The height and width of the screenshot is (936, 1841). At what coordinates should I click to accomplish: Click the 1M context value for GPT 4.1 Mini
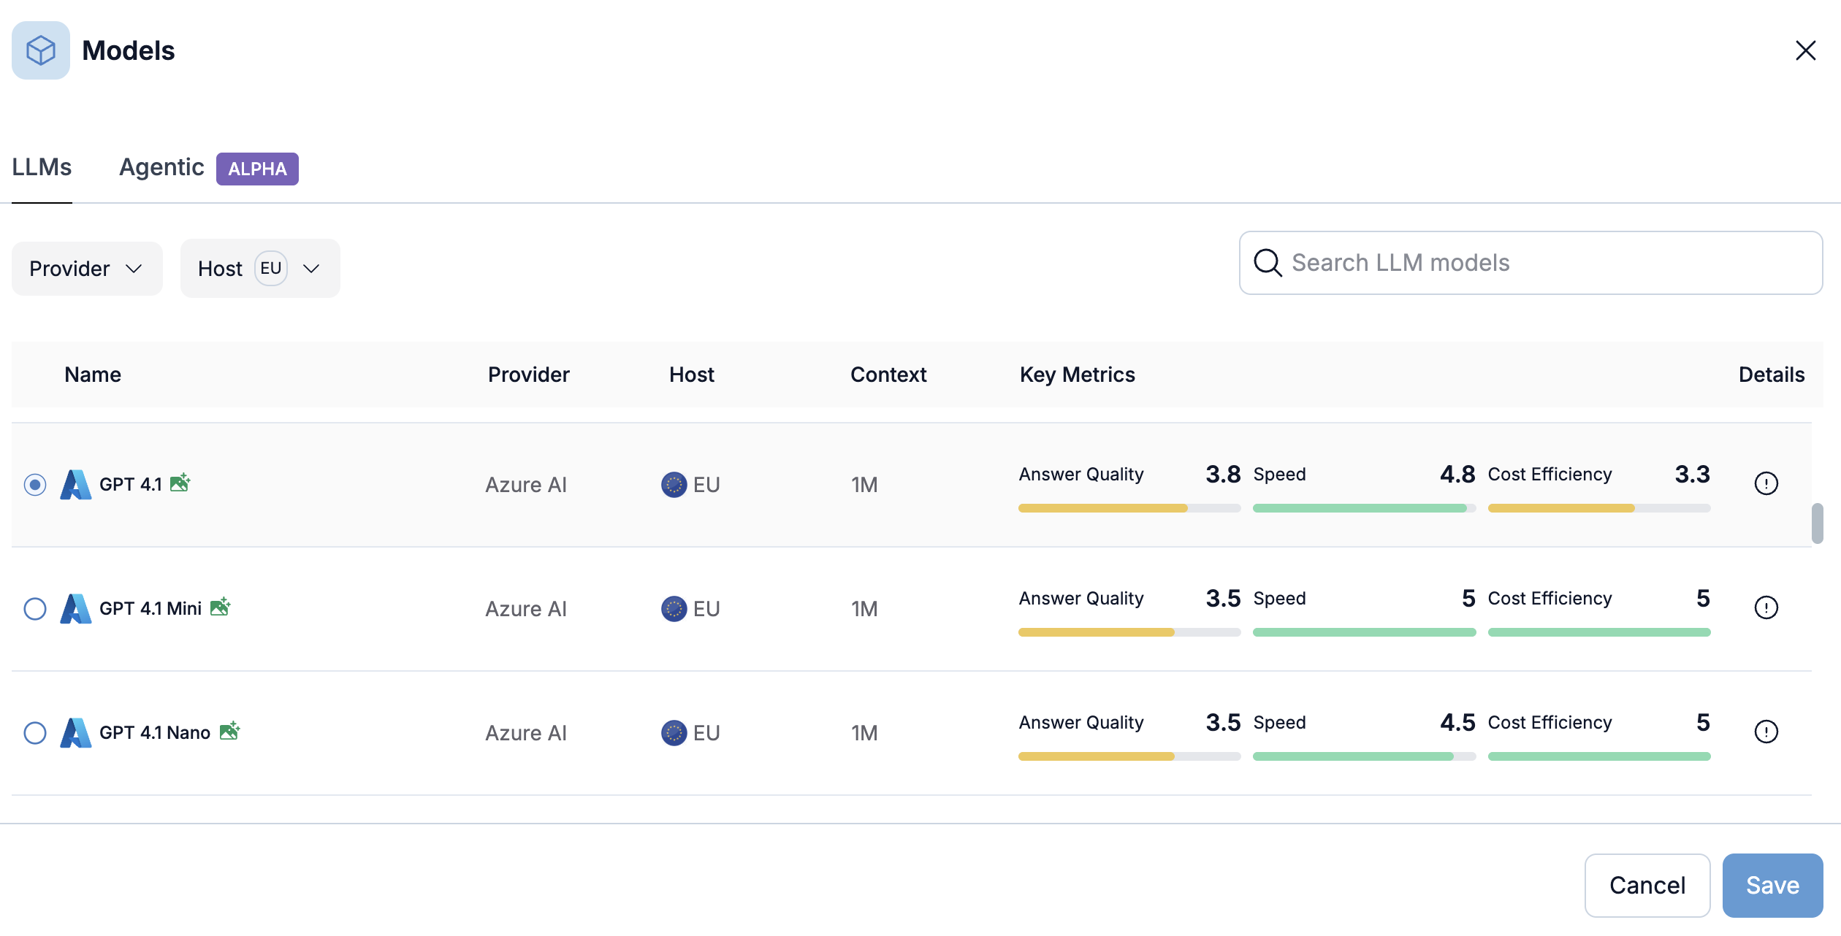pos(864,609)
